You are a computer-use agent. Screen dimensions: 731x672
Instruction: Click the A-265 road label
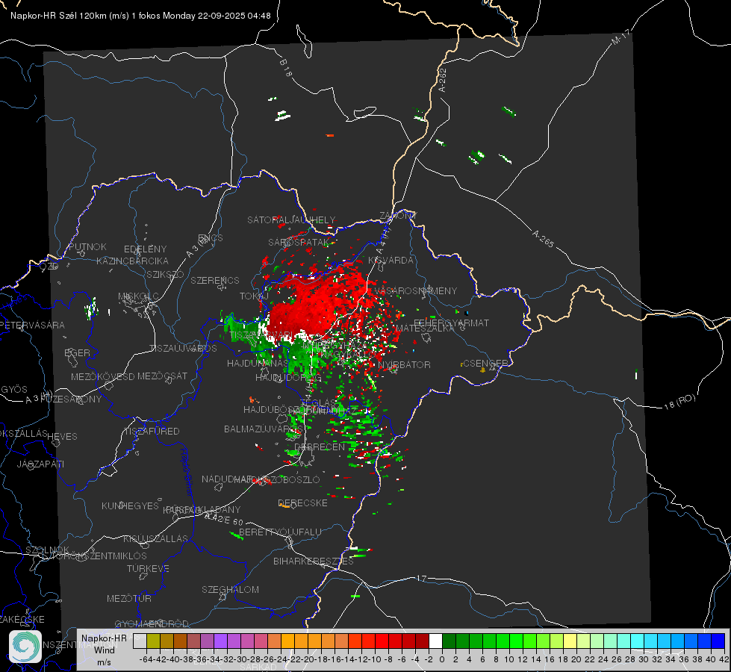(543, 238)
